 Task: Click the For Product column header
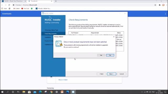pos(75,33)
